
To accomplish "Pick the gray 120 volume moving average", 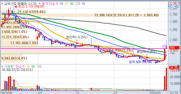I will click(x=39, y=66).
